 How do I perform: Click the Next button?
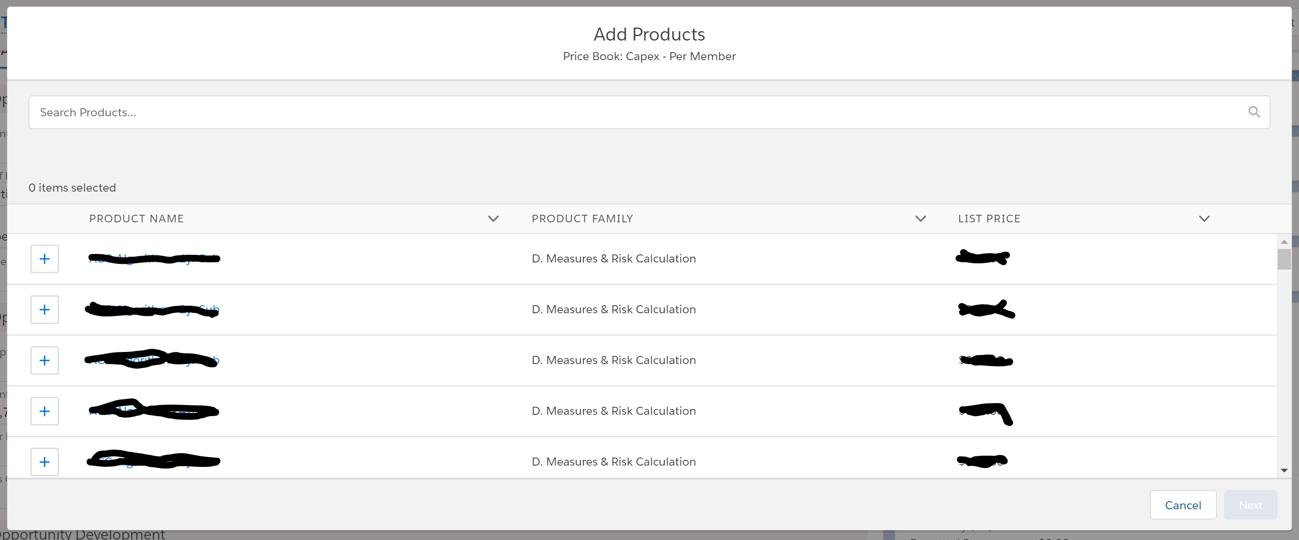[x=1250, y=505]
